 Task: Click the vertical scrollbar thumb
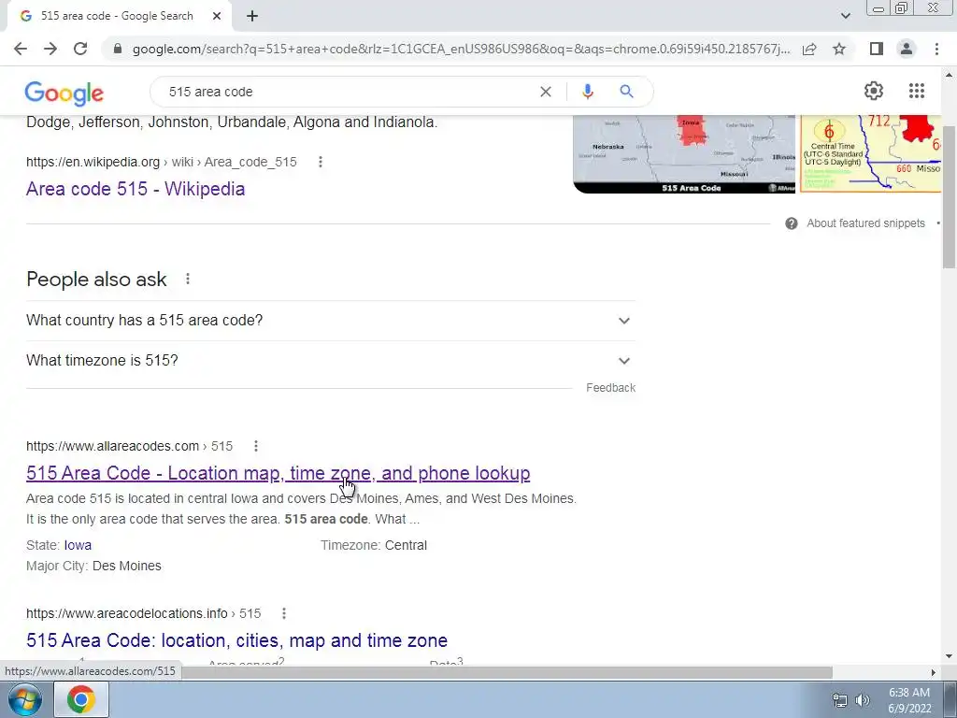tap(949, 196)
